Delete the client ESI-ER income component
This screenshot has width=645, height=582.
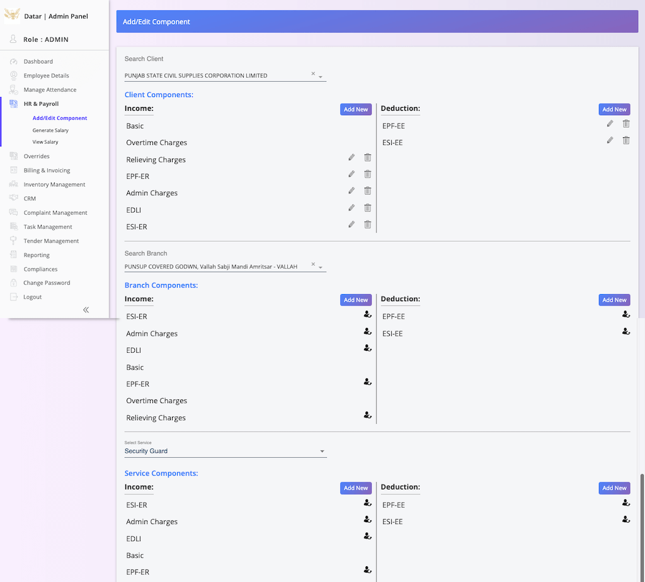[x=368, y=224]
